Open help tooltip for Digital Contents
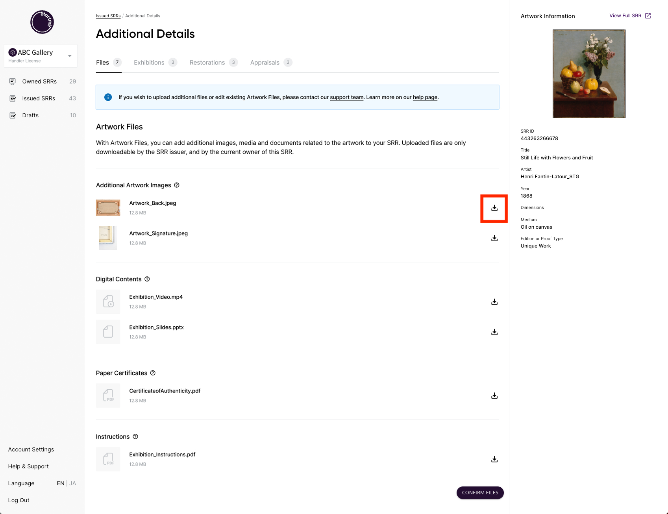Screen dimensions: 668x514 (x=147, y=279)
